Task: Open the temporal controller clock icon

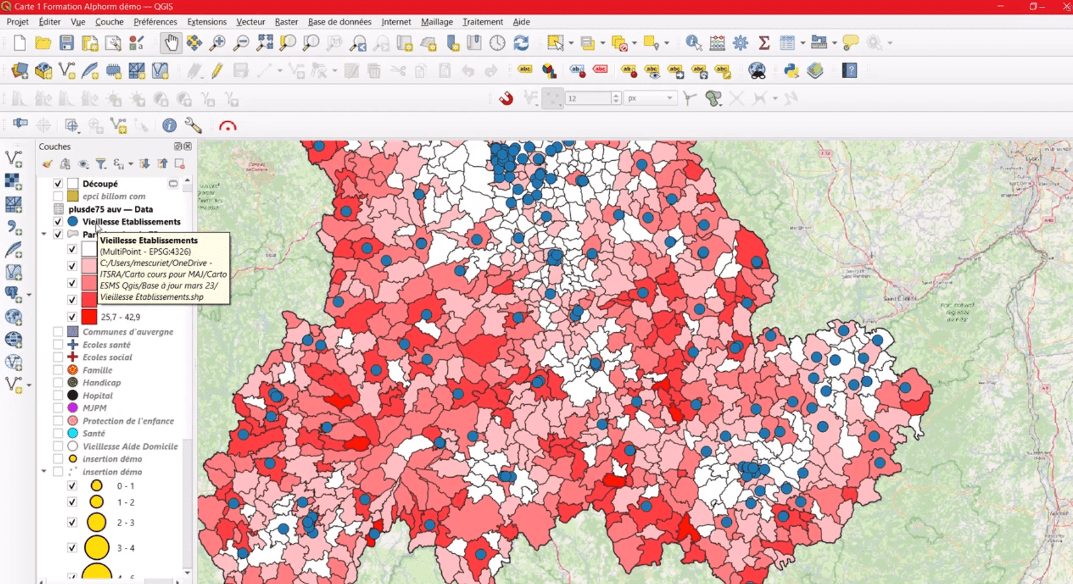Action: click(x=497, y=43)
